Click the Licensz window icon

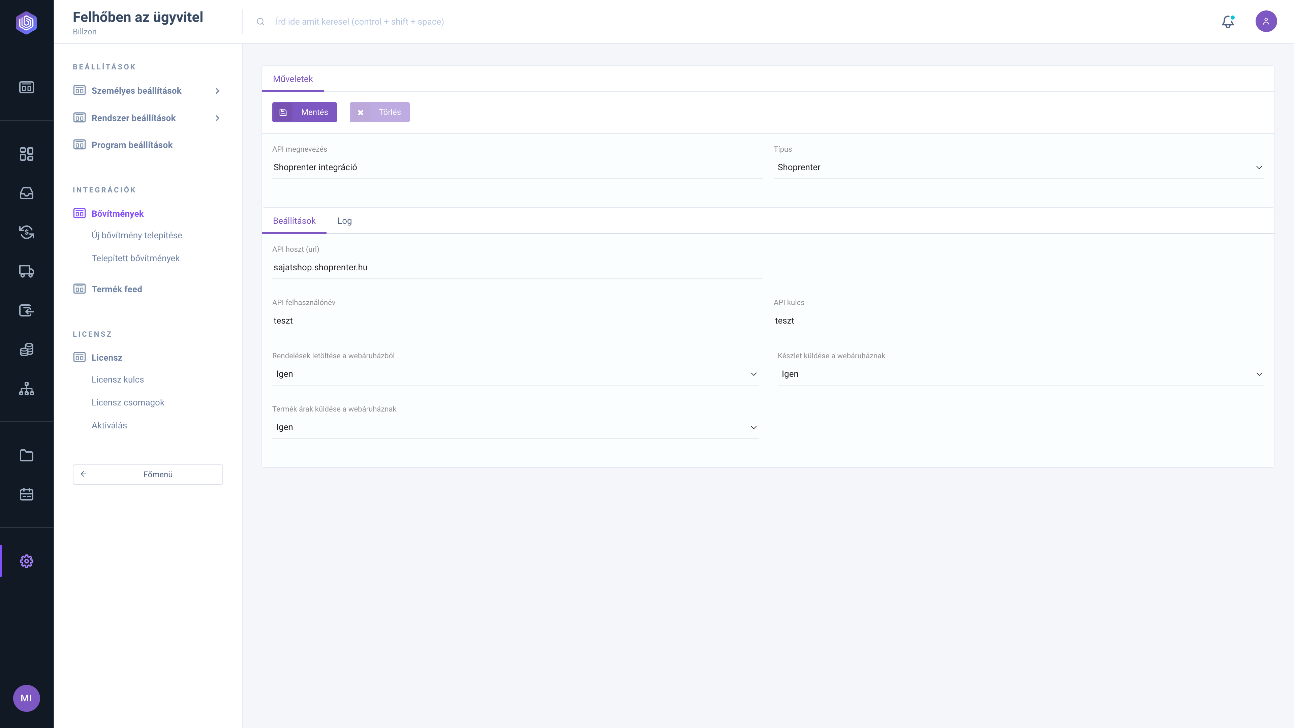pos(80,357)
